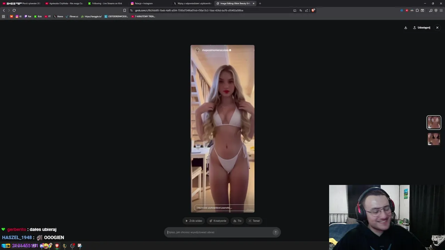The image size is (445, 250).
Task: Open the 7-MINUTOWY TREN bookmark
Action: (143, 16)
